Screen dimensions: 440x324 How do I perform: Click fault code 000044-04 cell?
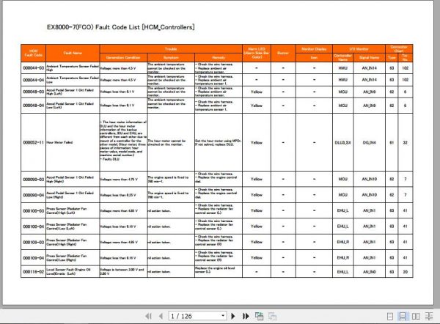pos(34,80)
